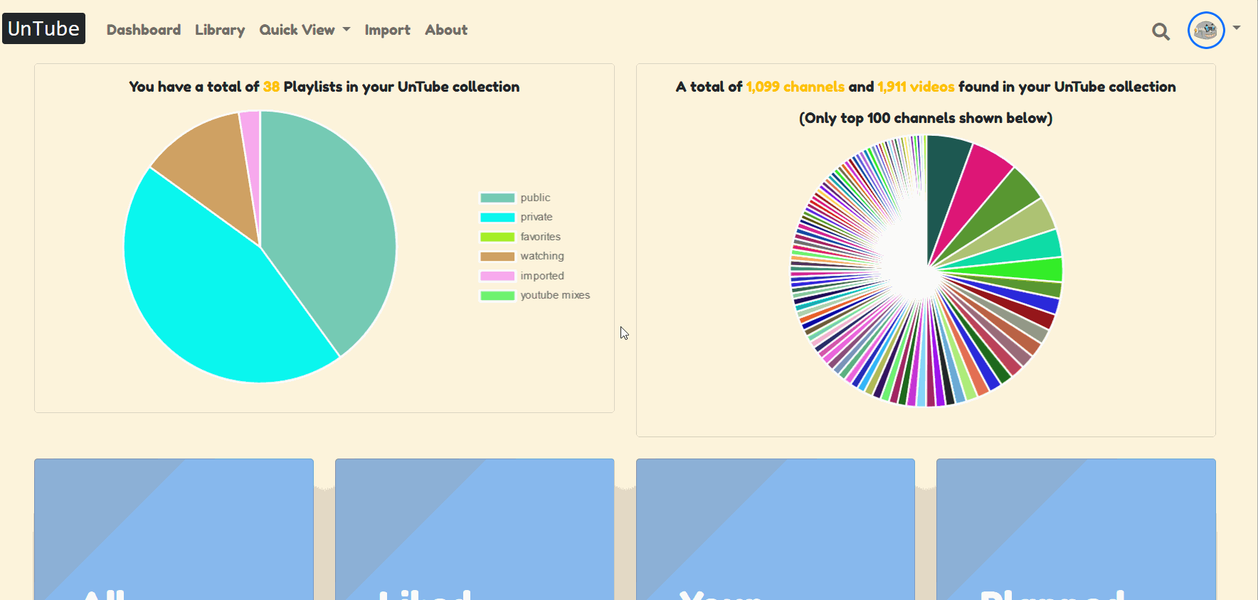1258x600 pixels.
Task: Open the third playlist card starting with 'Your'
Action: click(776, 530)
